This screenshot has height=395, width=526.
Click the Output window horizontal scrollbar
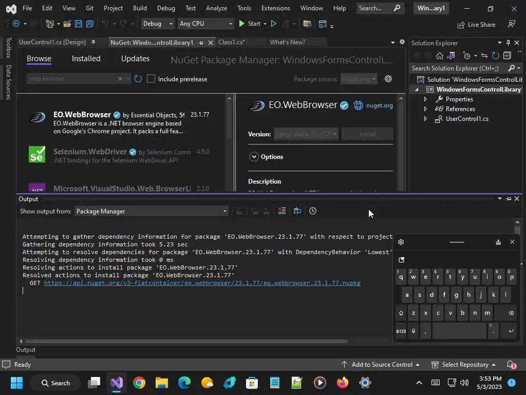(186, 342)
